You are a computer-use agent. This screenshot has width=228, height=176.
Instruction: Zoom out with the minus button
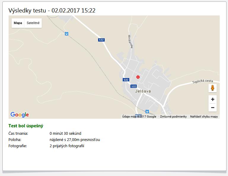click(213, 107)
